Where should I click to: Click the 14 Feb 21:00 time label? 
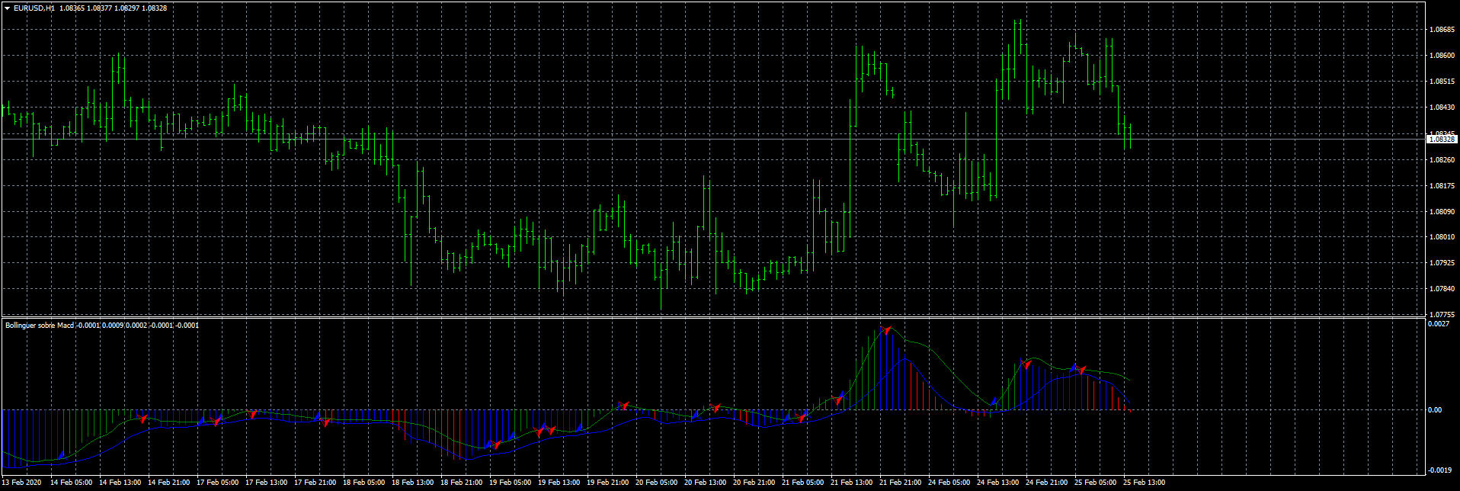pos(168,482)
